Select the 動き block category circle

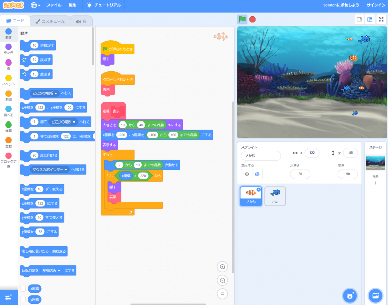coord(9,31)
